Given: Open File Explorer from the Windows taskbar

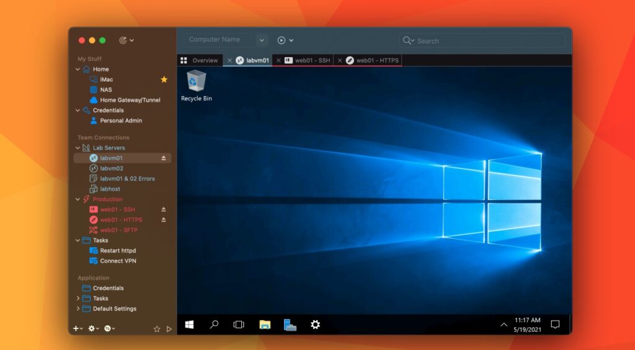Looking at the screenshot, I should click(x=265, y=324).
